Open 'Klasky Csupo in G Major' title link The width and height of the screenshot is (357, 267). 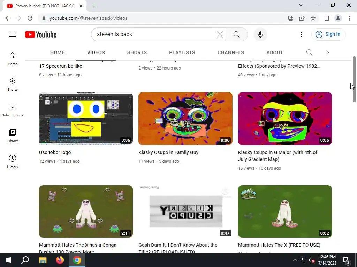tap(278, 156)
